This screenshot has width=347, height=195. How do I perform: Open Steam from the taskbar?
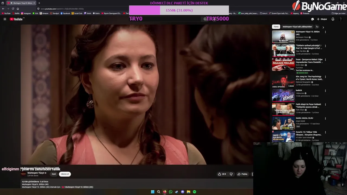click(176, 192)
